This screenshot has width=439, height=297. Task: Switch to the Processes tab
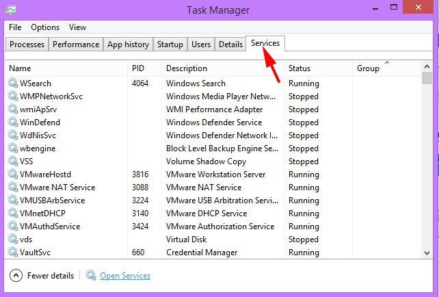(x=27, y=44)
